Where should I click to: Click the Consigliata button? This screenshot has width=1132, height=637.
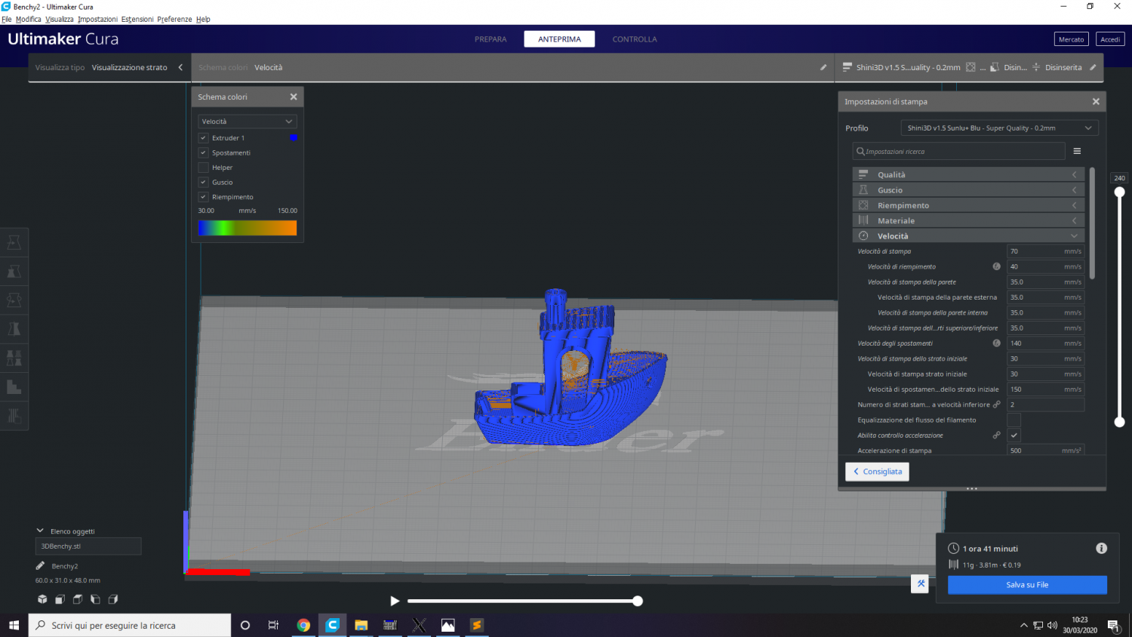point(877,472)
